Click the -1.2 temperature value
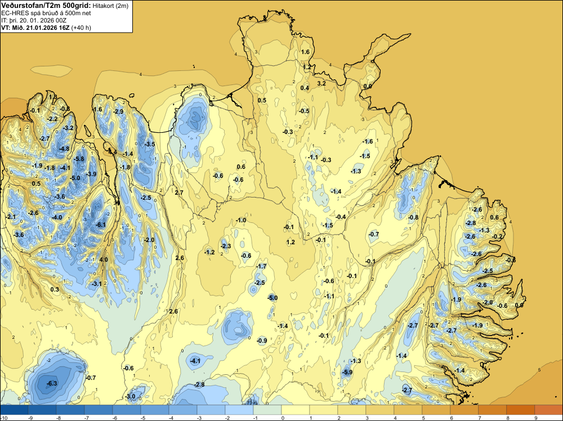563x421 pixels. [x=209, y=252]
